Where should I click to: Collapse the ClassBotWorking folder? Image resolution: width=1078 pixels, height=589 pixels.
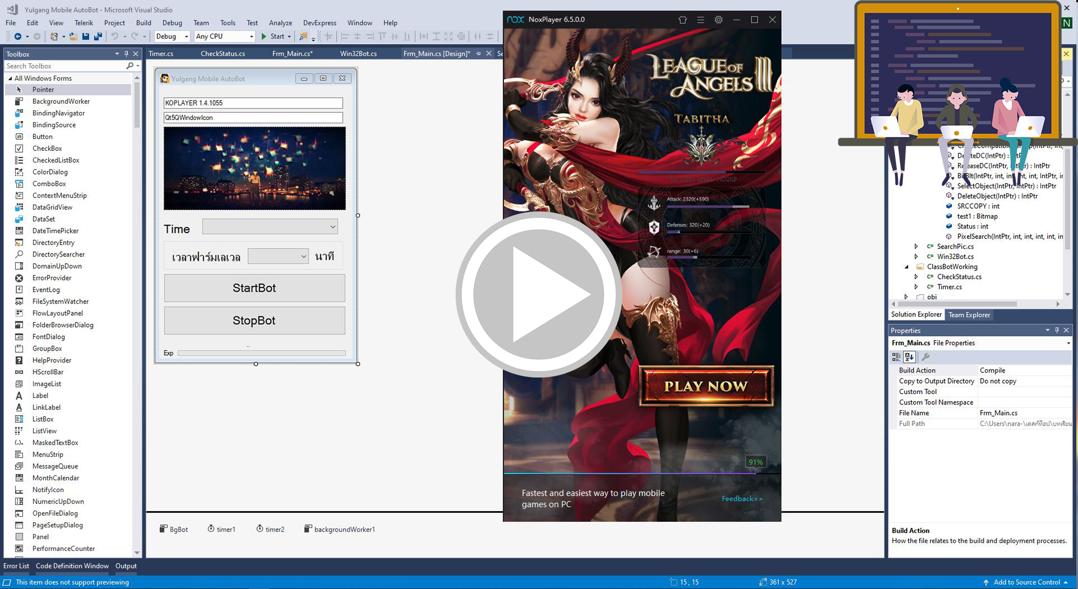click(906, 267)
